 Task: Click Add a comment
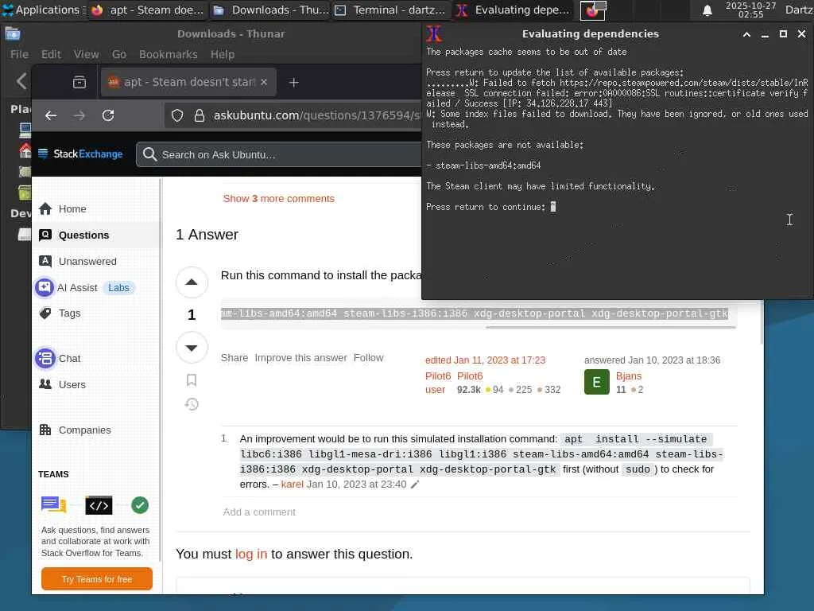point(259,512)
